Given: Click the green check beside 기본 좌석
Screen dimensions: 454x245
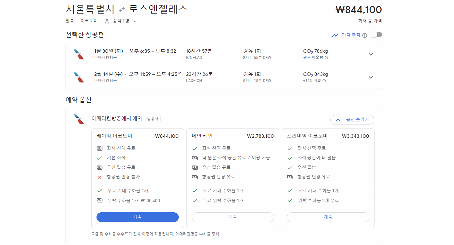Looking at the screenshot, I should [100, 158].
